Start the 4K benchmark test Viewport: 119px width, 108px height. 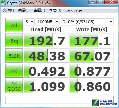coord(14,71)
